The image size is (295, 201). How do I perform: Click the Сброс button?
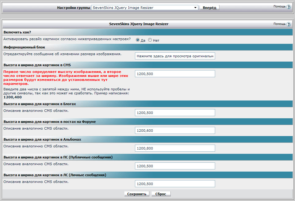click(x=161, y=194)
